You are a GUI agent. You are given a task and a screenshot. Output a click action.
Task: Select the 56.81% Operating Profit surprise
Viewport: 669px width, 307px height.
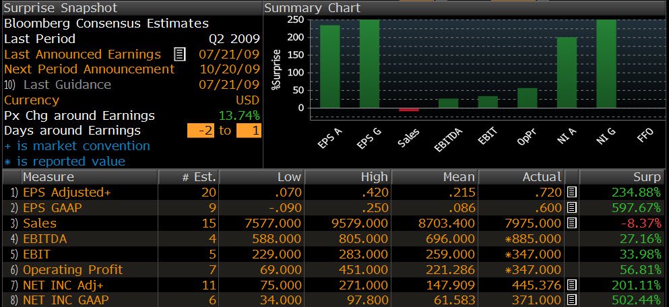click(x=640, y=269)
